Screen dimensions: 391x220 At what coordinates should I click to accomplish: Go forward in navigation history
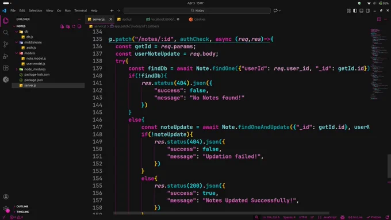[x=118, y=11]
